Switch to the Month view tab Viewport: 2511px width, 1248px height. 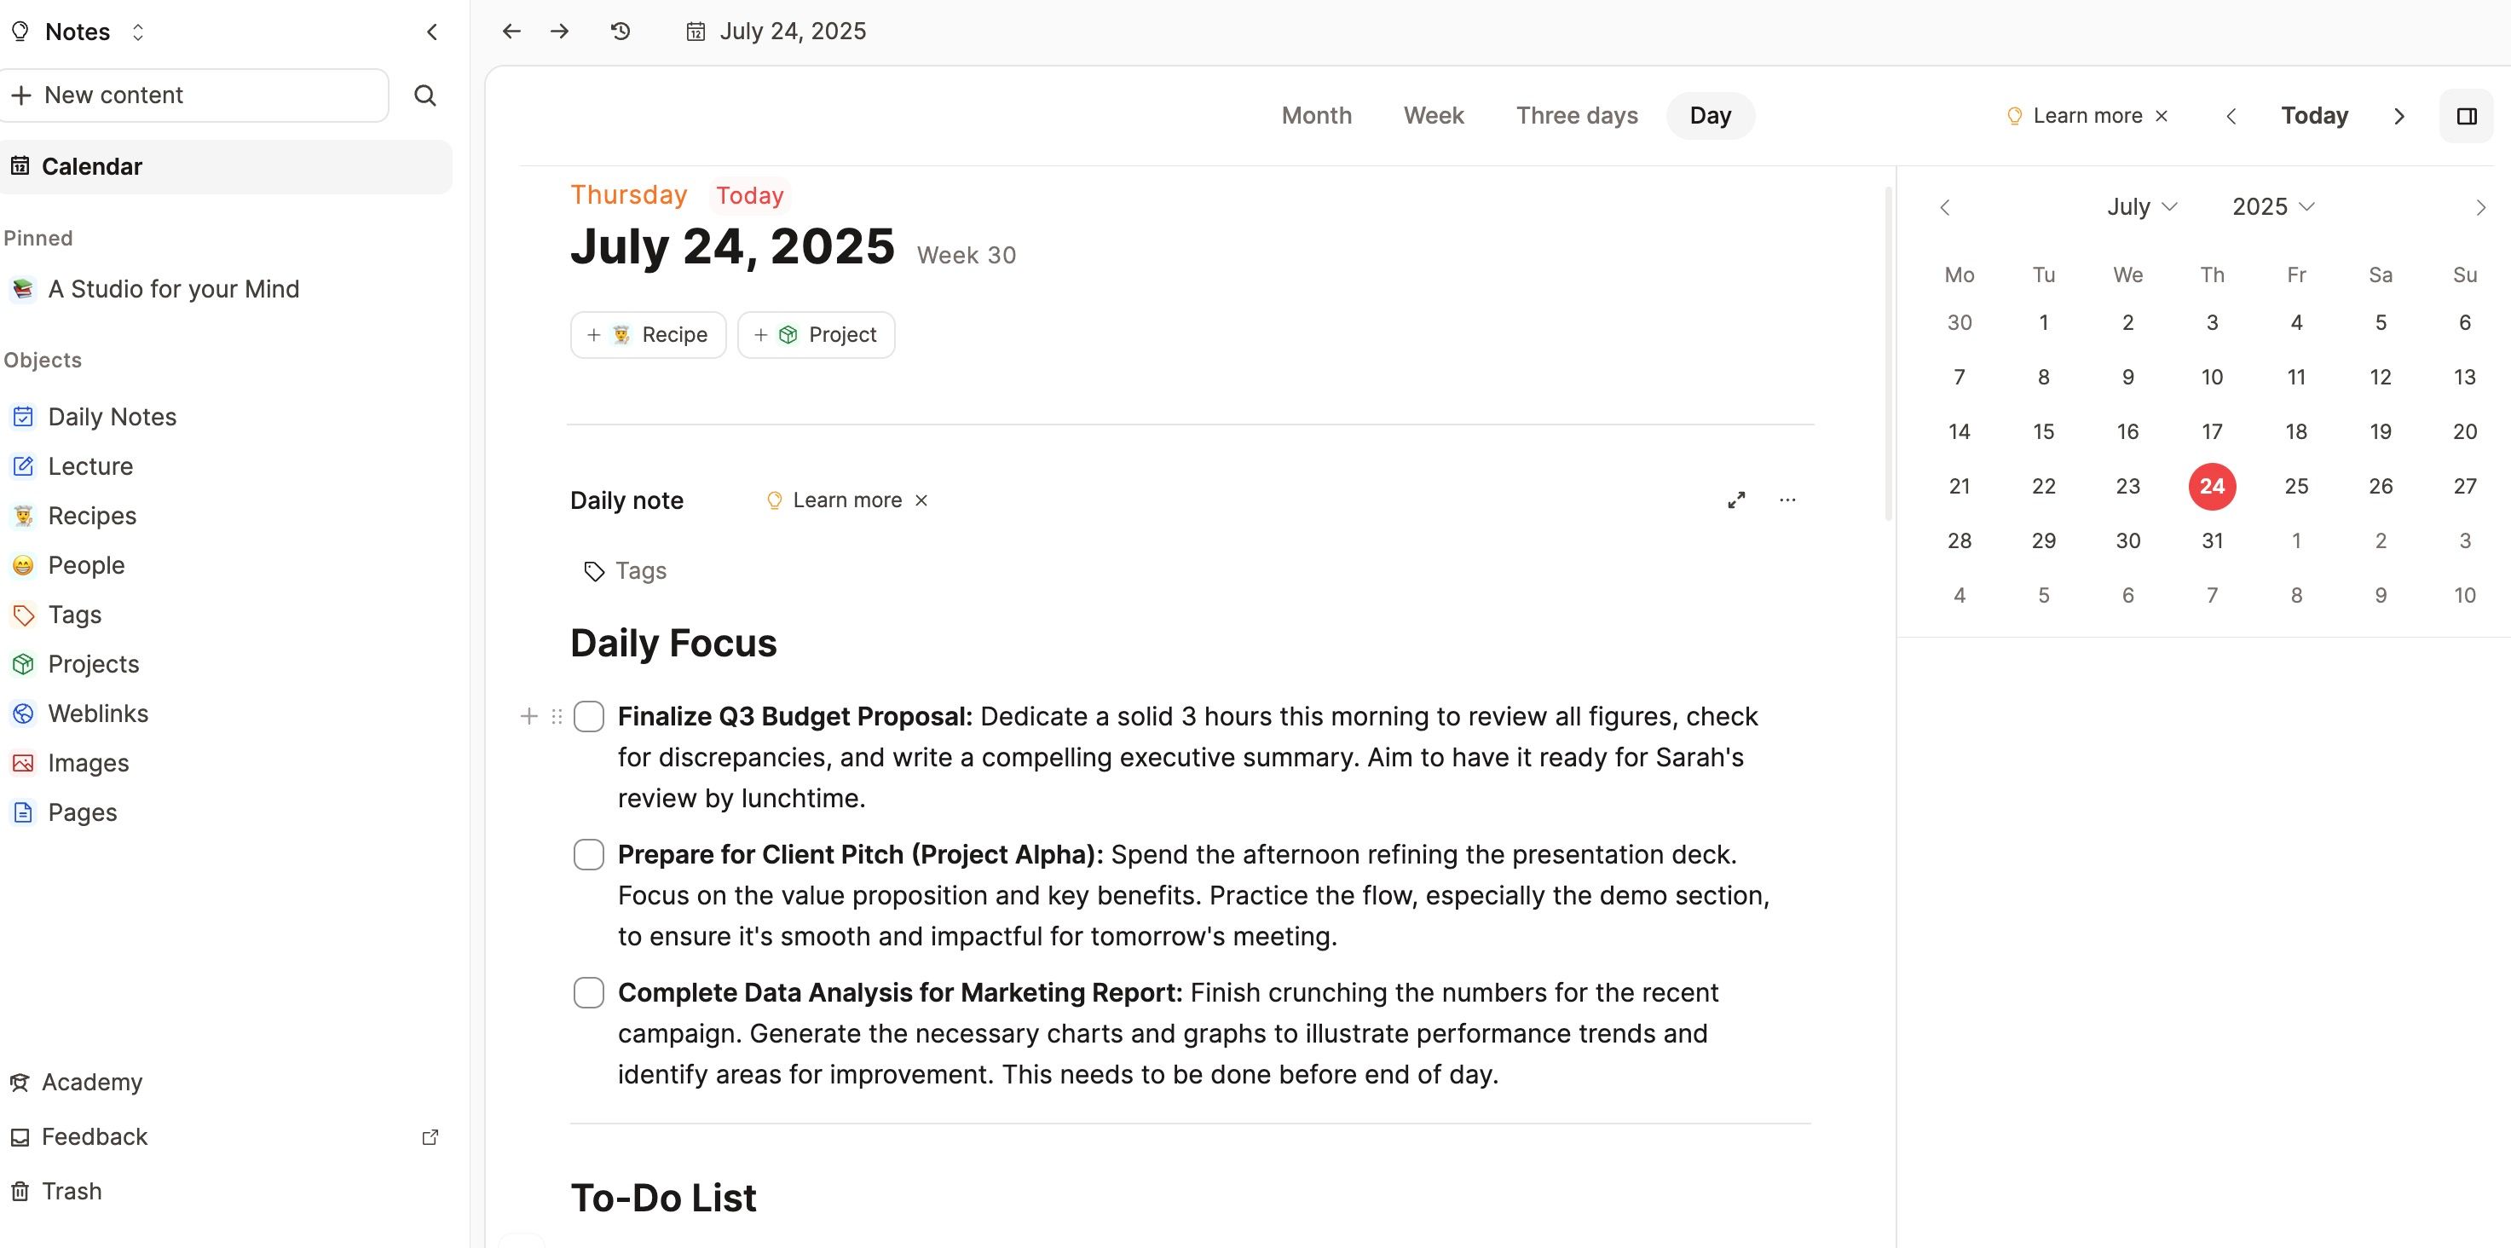pos(1316,116)
